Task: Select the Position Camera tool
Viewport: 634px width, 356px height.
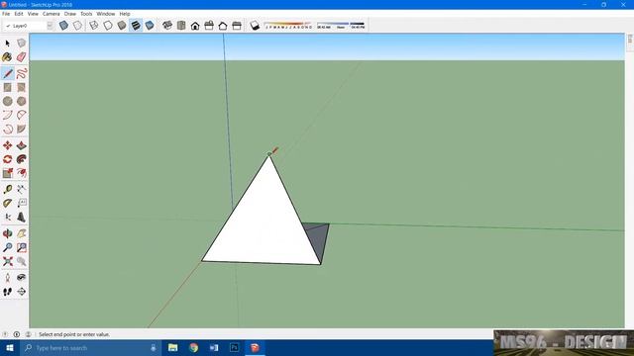Action: [7, 277]
